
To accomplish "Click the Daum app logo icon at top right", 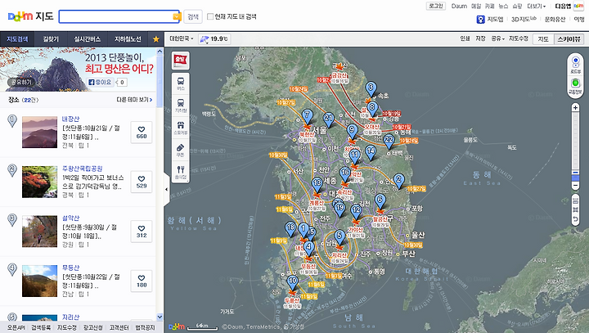I will [x=578, y=6].
